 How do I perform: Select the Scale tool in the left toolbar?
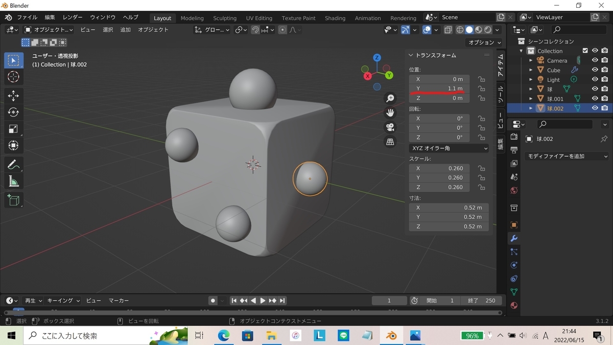[x=14, y=129]
